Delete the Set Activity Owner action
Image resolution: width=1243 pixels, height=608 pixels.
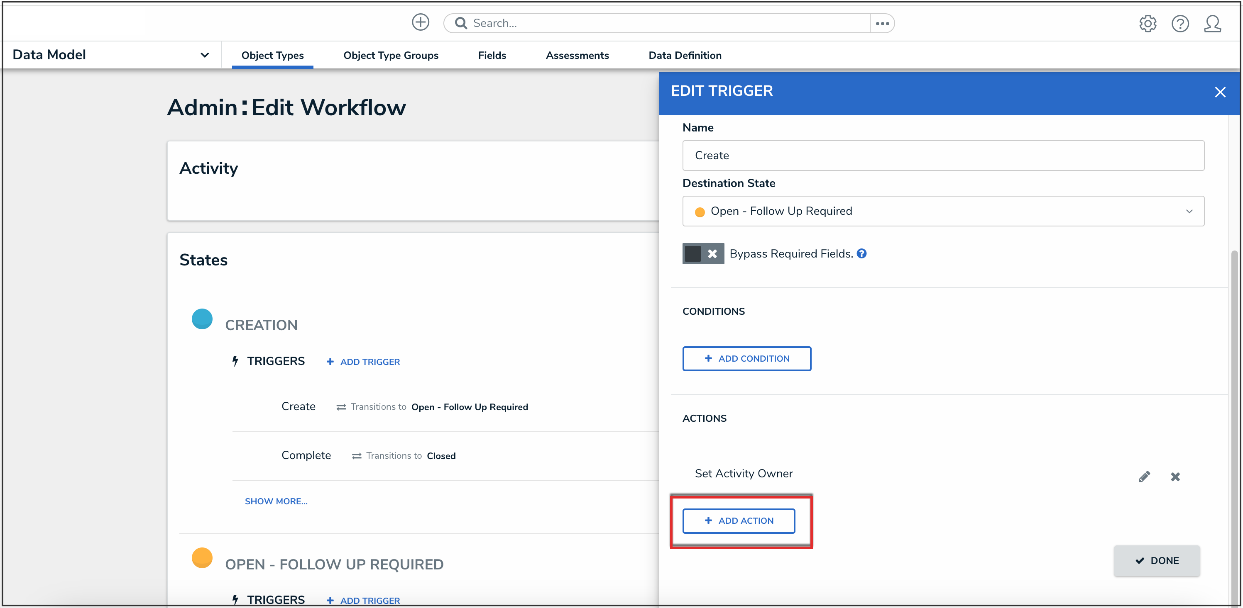click(x=1174, y=477)
